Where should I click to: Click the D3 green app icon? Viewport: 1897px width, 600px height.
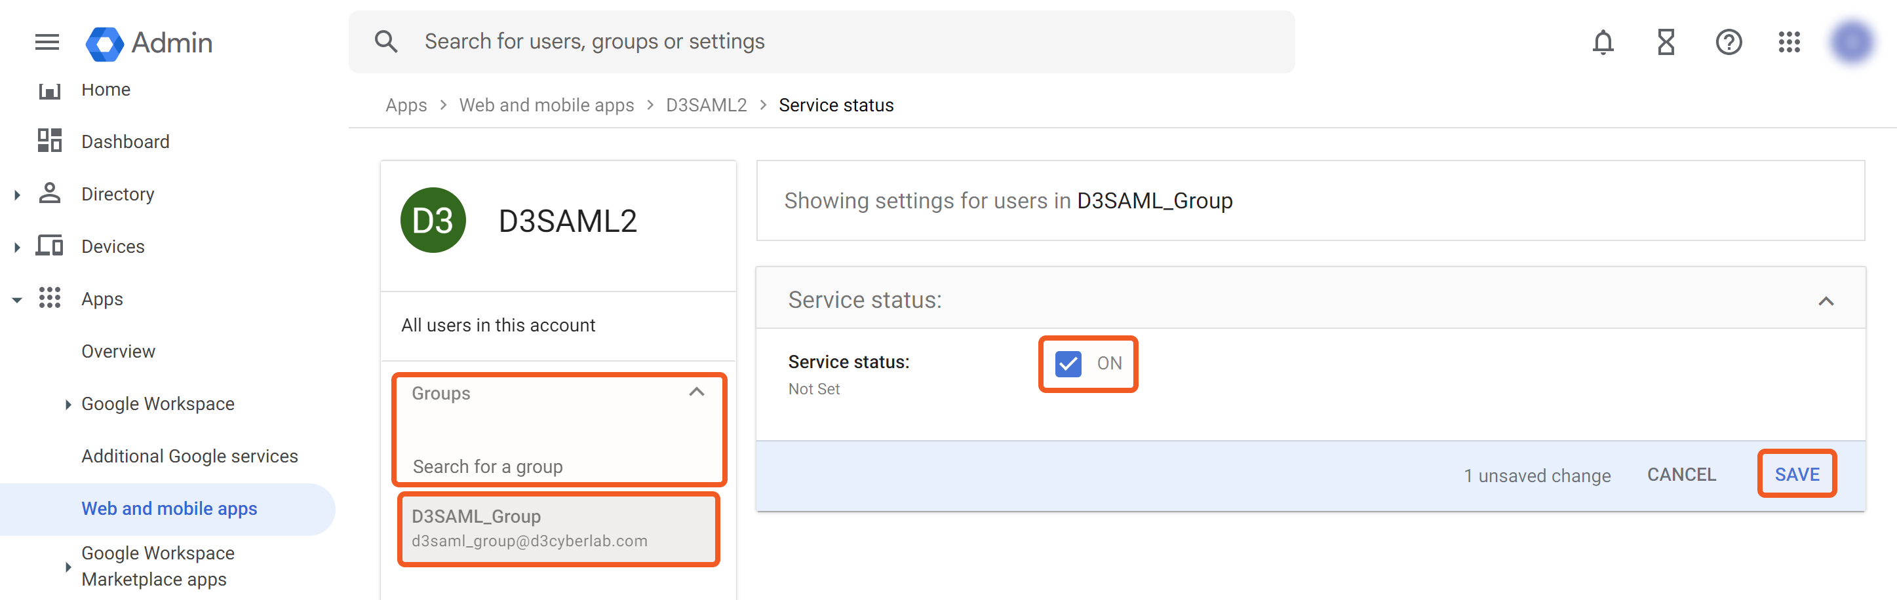[x=433, y=220]
